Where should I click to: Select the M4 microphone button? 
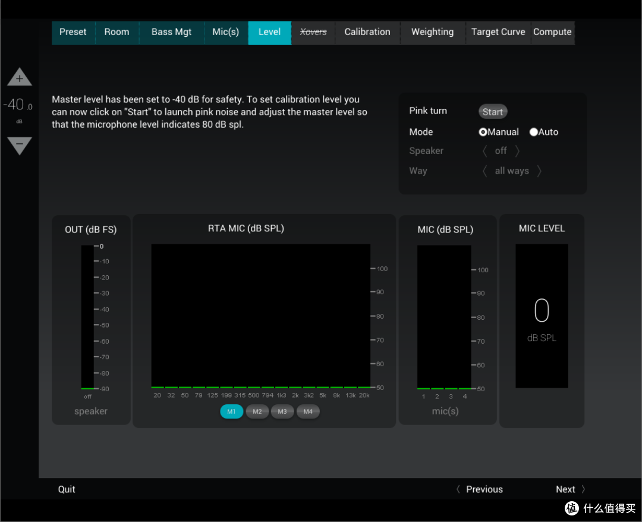tap(308, 411)
